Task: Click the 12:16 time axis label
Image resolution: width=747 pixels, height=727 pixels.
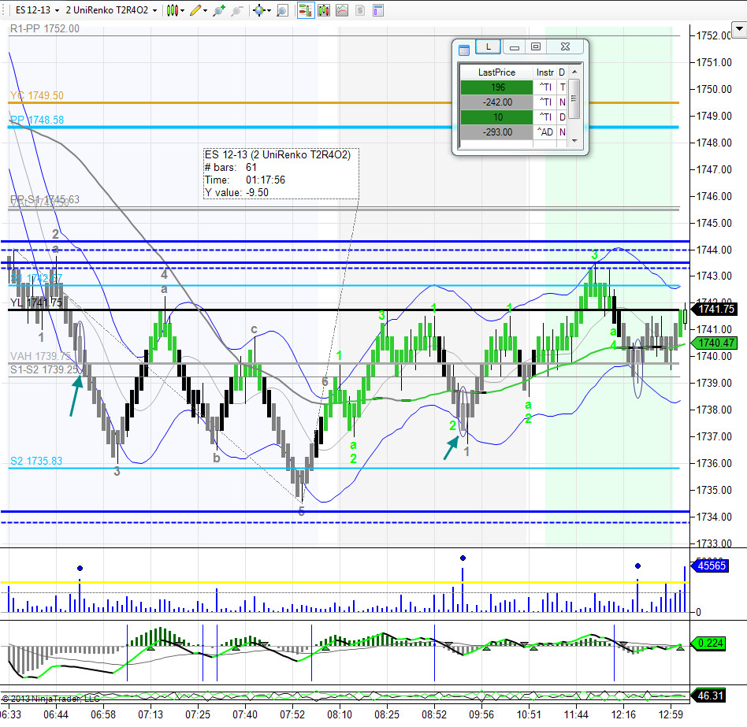Action: point(623,714)
